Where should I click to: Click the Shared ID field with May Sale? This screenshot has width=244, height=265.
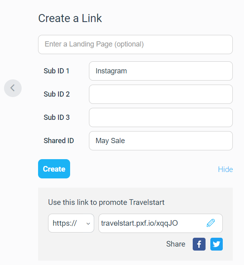pyautogui.click(x=161, y=141)
